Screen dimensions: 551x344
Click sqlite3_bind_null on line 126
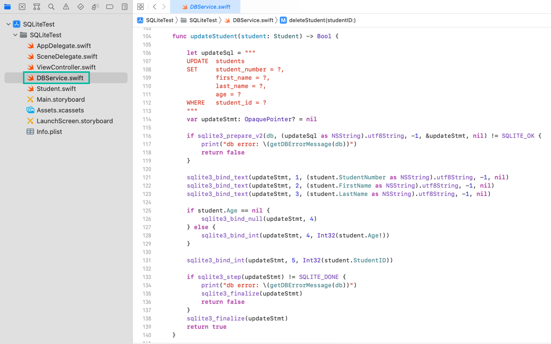(232, 219)
